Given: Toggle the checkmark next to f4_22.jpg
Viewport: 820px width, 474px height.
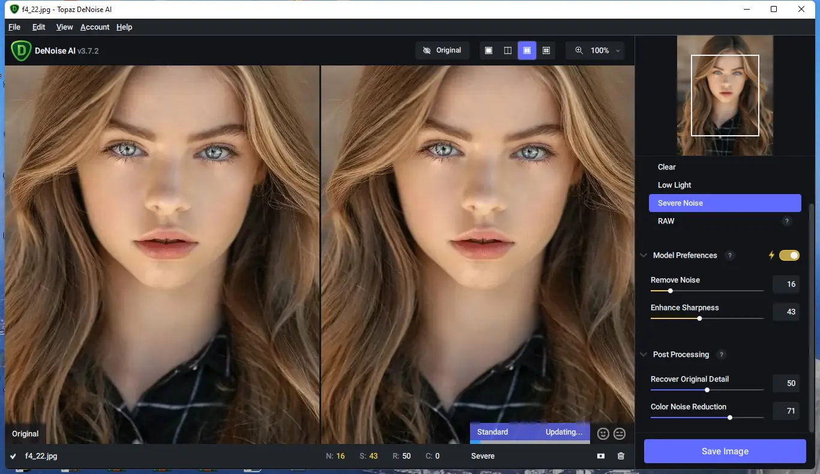Looking at the screenshot, I should (13, 456).
